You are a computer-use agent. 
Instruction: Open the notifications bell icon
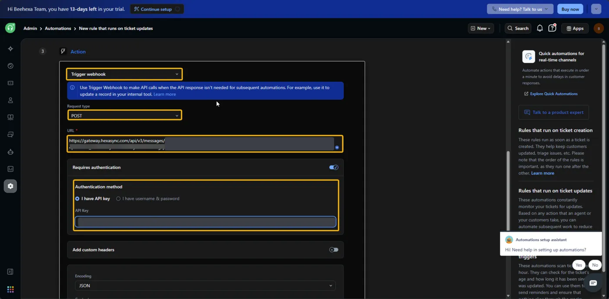[x=540, y=28]
